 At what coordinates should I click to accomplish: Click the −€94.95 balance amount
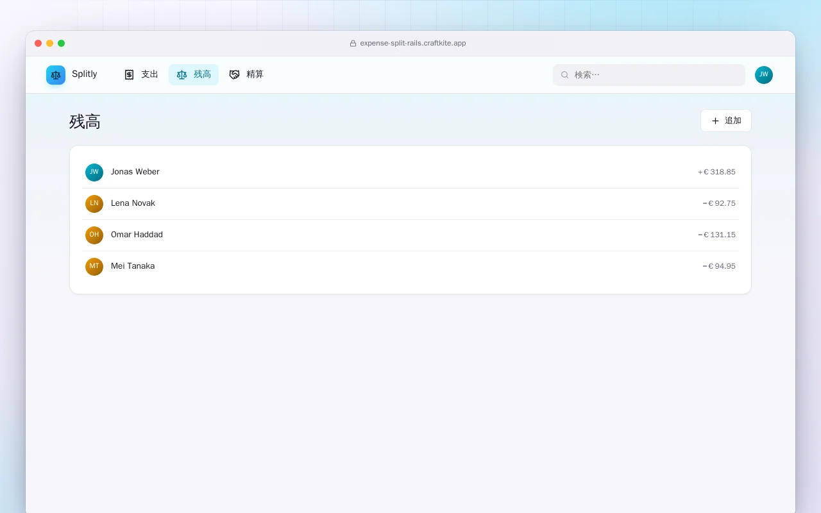click(x=719, y=266)
